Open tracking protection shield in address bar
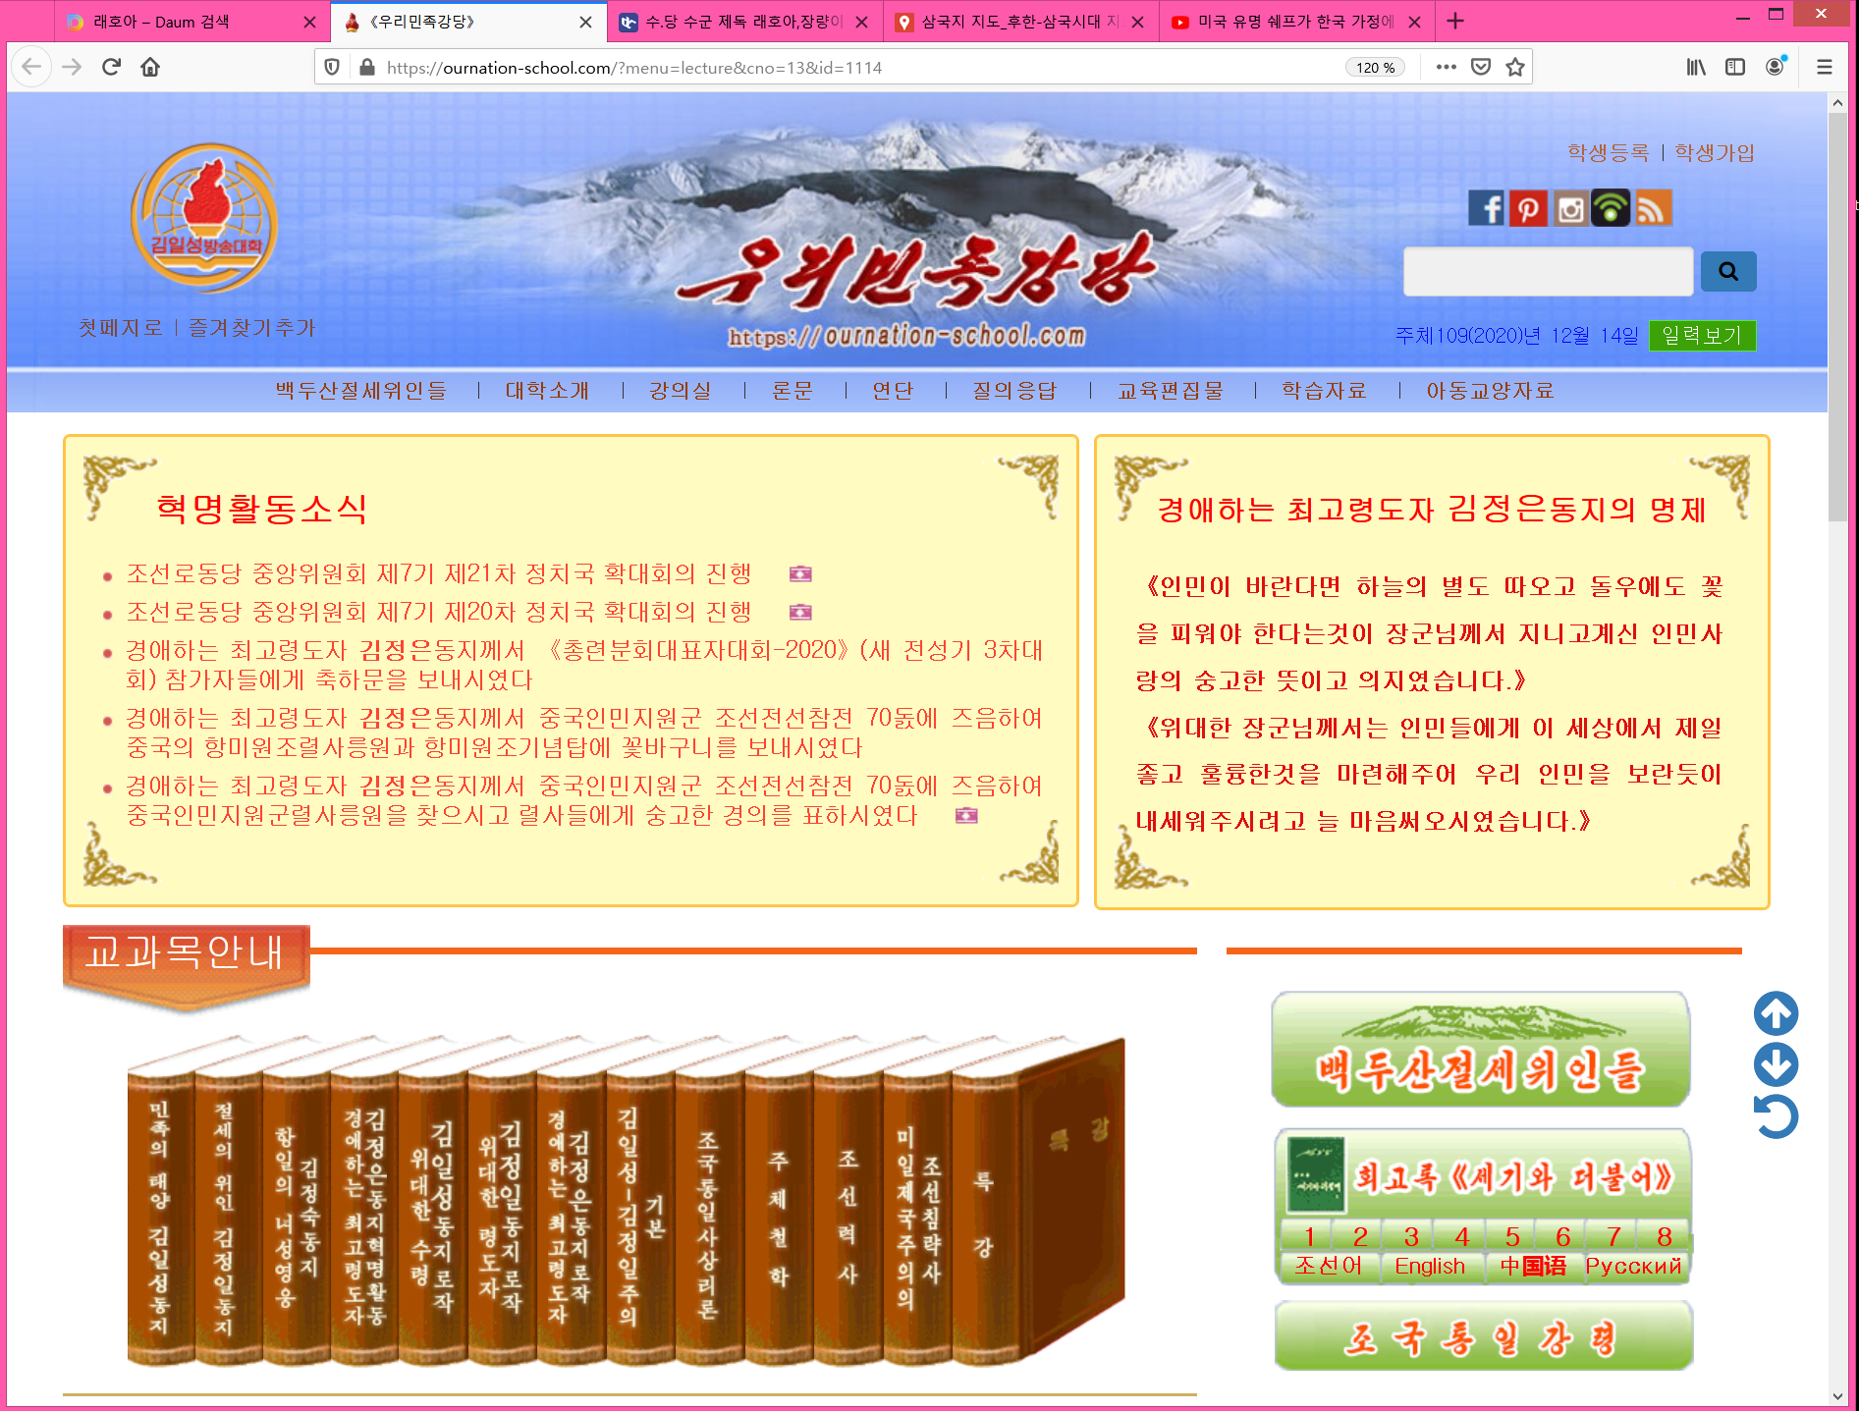Image resolution: width=1859 pixels, height=1411 pixels. pyautogui.click(x=332, y=67)
